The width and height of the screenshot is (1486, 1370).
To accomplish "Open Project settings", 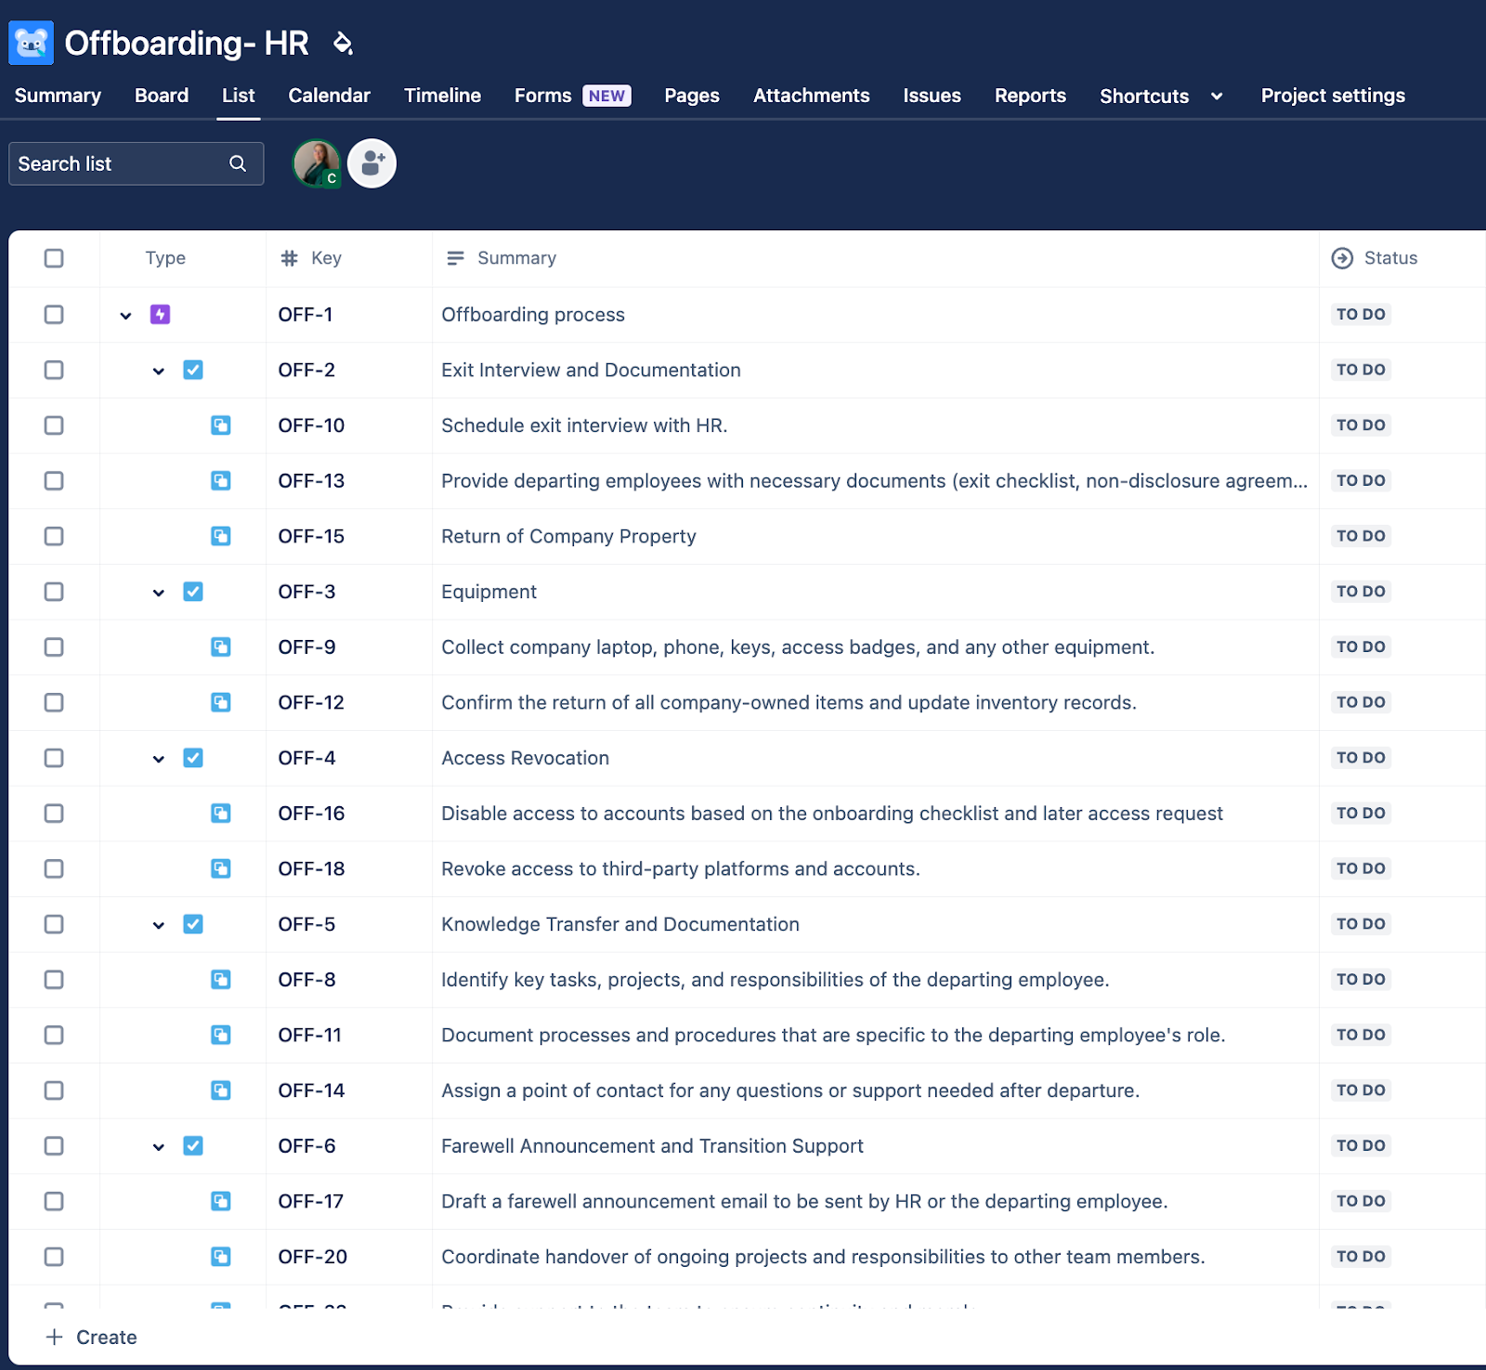I will coord(1333,96).
